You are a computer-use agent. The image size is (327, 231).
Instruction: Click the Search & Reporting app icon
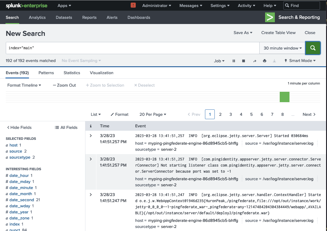270,17
